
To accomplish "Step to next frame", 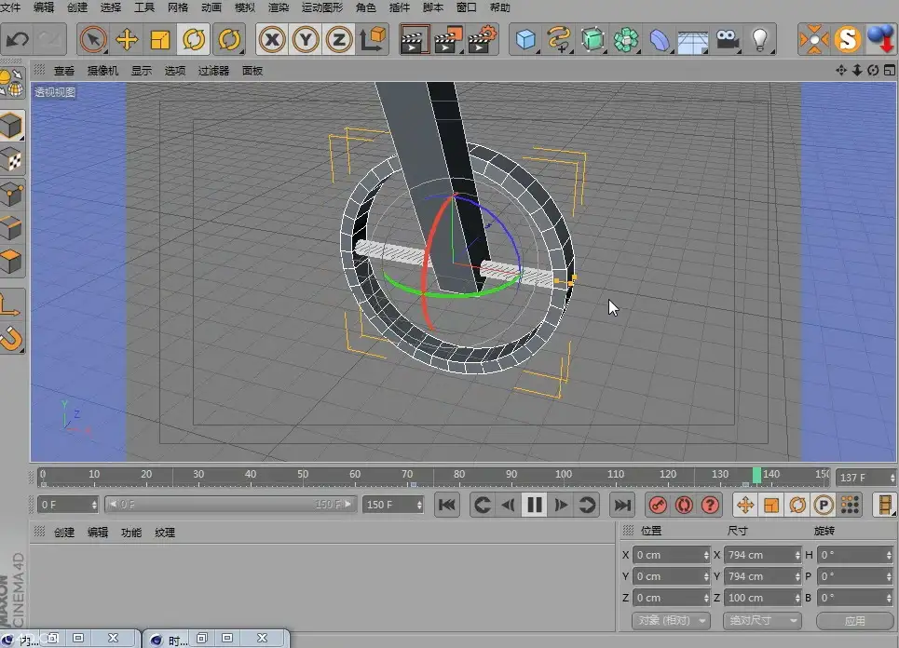I will pyautogui.click(x=561, y=505).
